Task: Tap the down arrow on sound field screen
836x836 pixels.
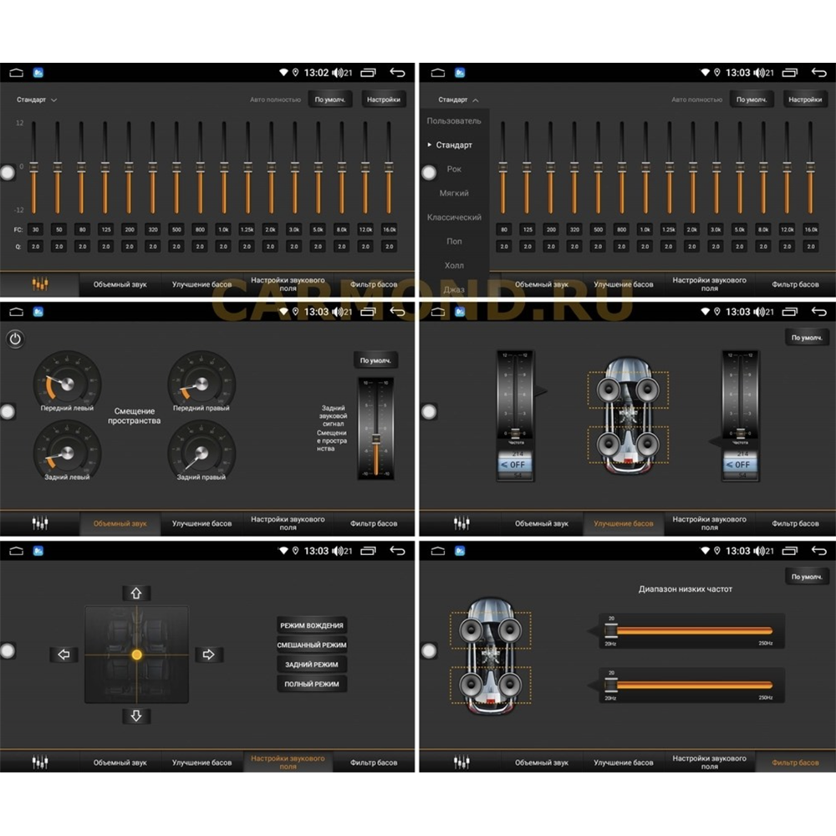Action: [x=136, y=716]
